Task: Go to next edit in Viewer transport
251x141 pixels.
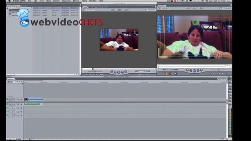Action: [x=126, y=72]
